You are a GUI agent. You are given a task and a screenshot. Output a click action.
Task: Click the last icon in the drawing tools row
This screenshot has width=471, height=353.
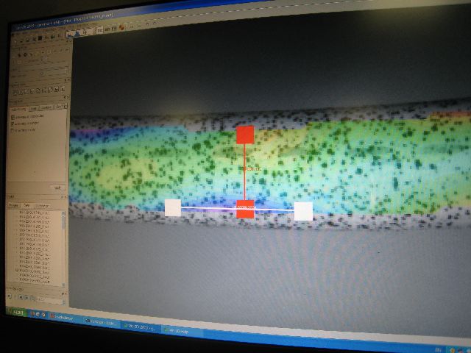point(62,89)
